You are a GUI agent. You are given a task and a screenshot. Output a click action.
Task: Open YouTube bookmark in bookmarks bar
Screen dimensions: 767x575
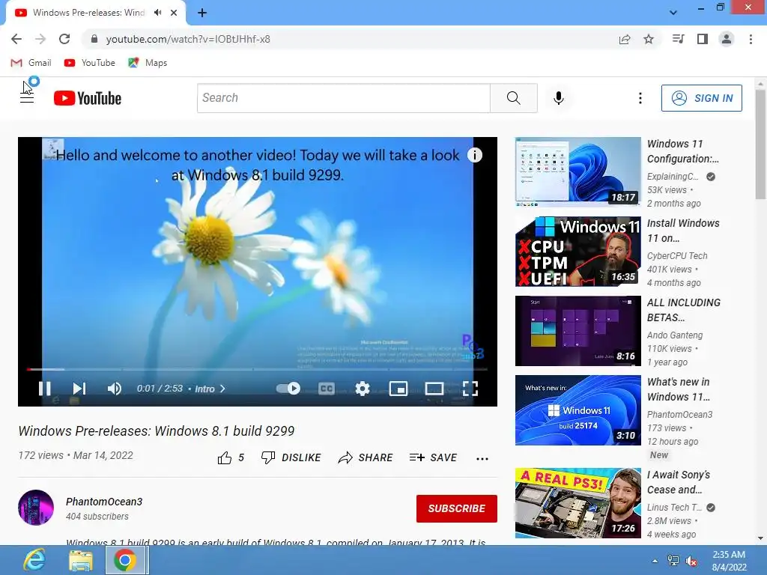point(90,63)
